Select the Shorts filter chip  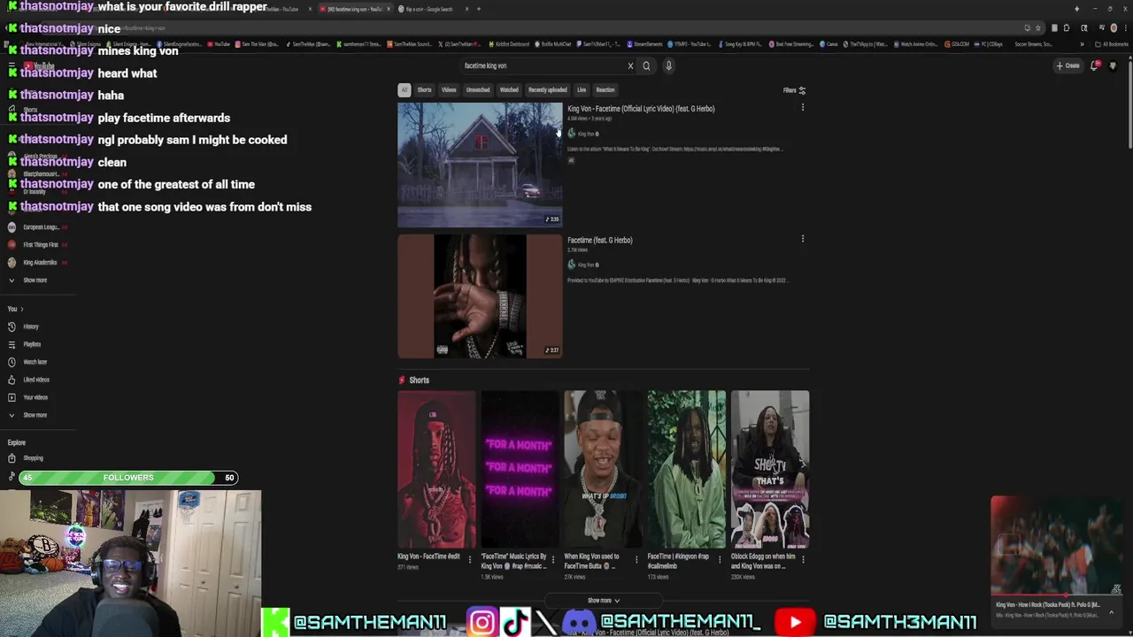(x=424, y=89)
